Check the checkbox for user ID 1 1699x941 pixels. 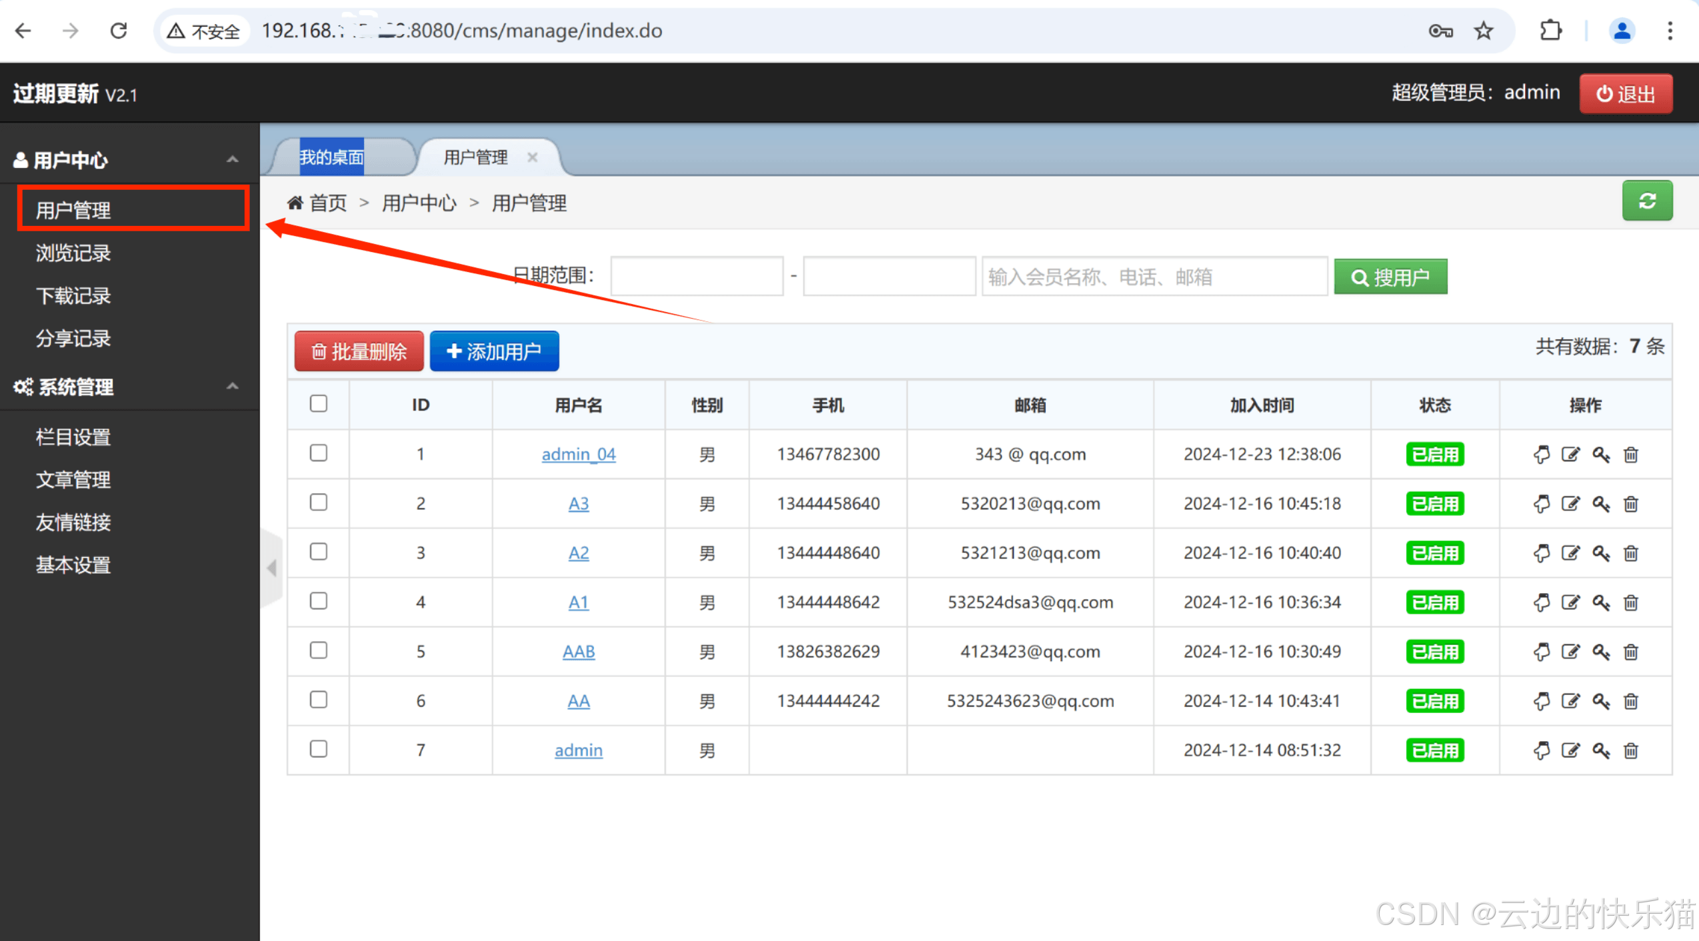pyautogui.click(x=319, y=453)
